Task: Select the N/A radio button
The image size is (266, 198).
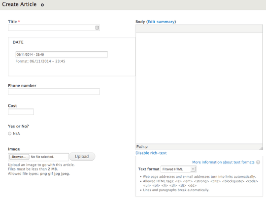Action: pyautogui.click(x=10, y=133)
